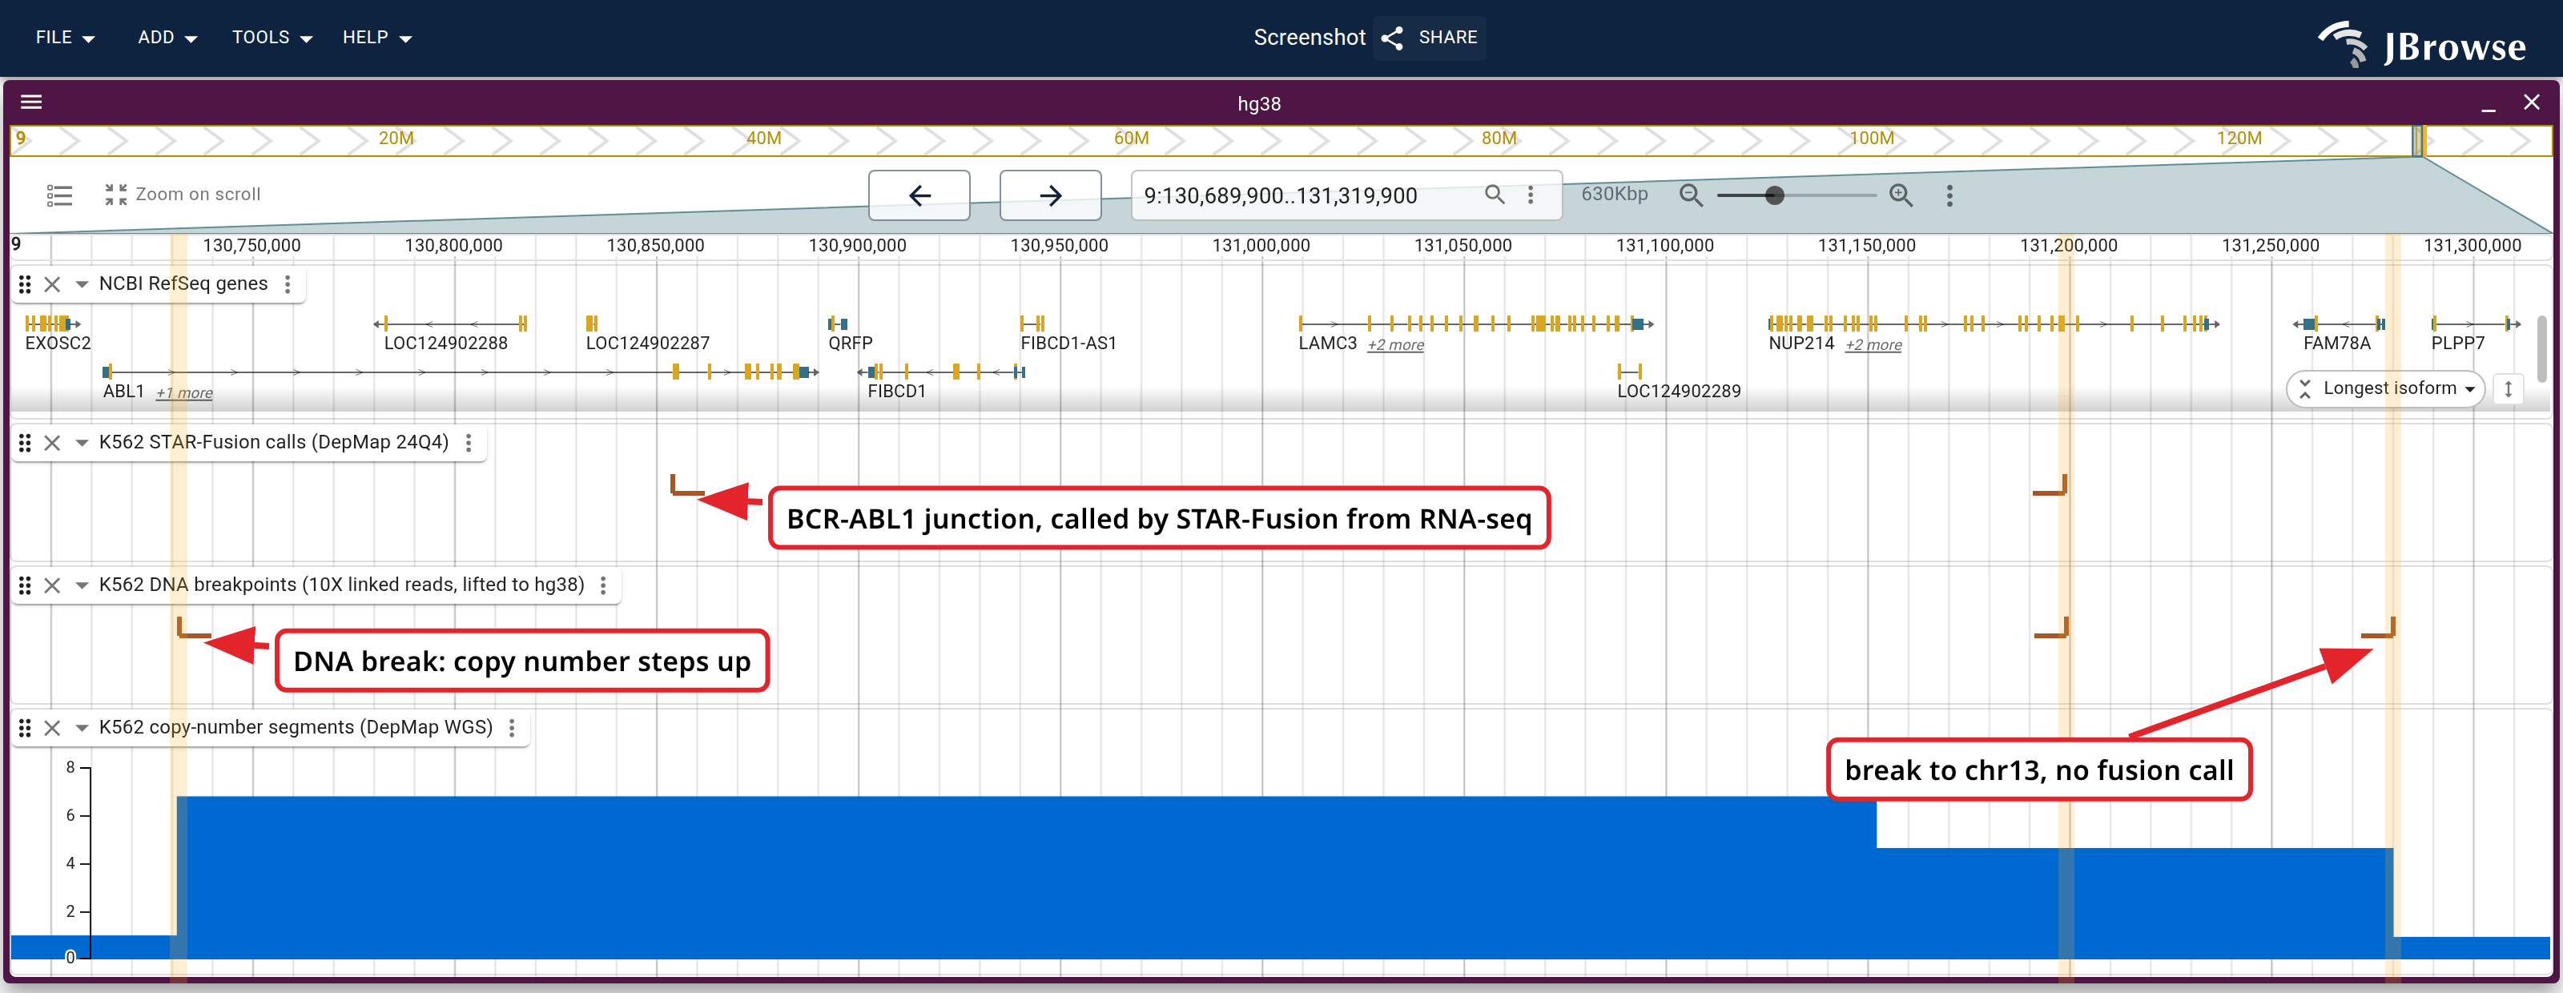Toggle Zoom on scroll
Viewport: 2563px width, 993px height.
coord(183,195)
